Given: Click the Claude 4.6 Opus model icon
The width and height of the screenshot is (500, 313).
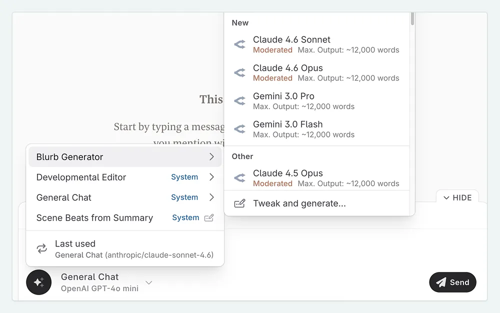Looking at the screenshot, I should click(x=240, y=73).
